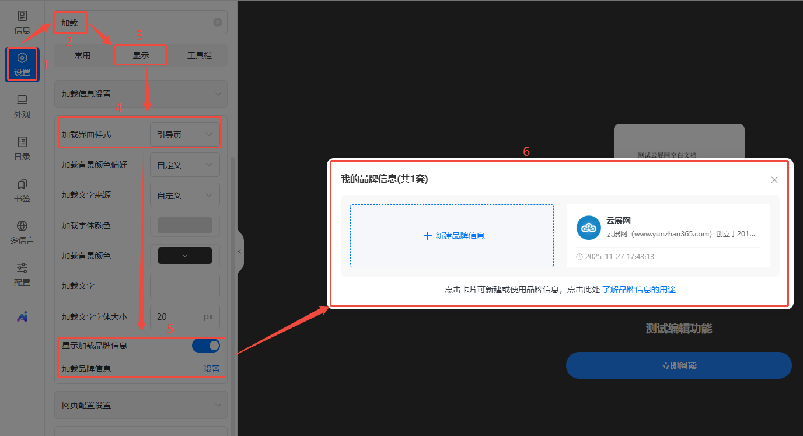Open the 加载界面样式 dropdown
Image resolution: width=803 pixels, height=436 pixels.
point(184,134)
